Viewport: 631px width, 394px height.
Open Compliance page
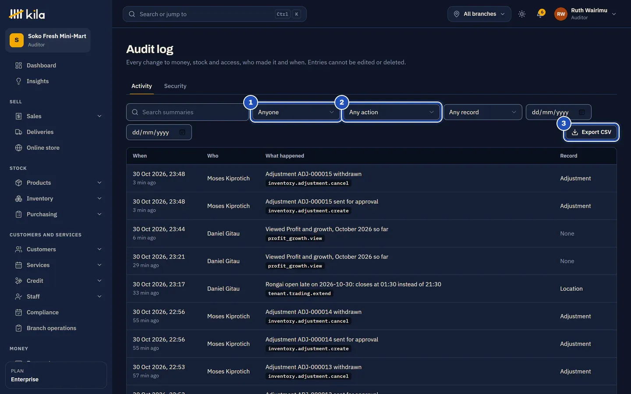tap(56, 312)
